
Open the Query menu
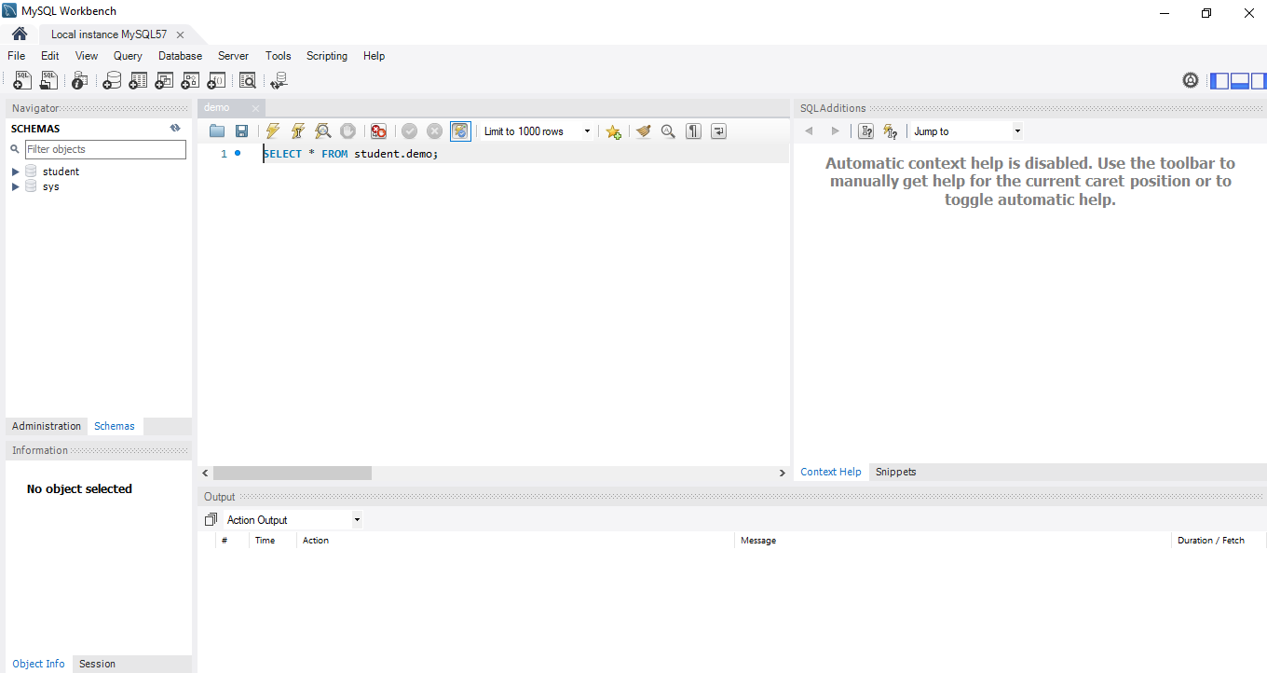[x=128, y=56]
